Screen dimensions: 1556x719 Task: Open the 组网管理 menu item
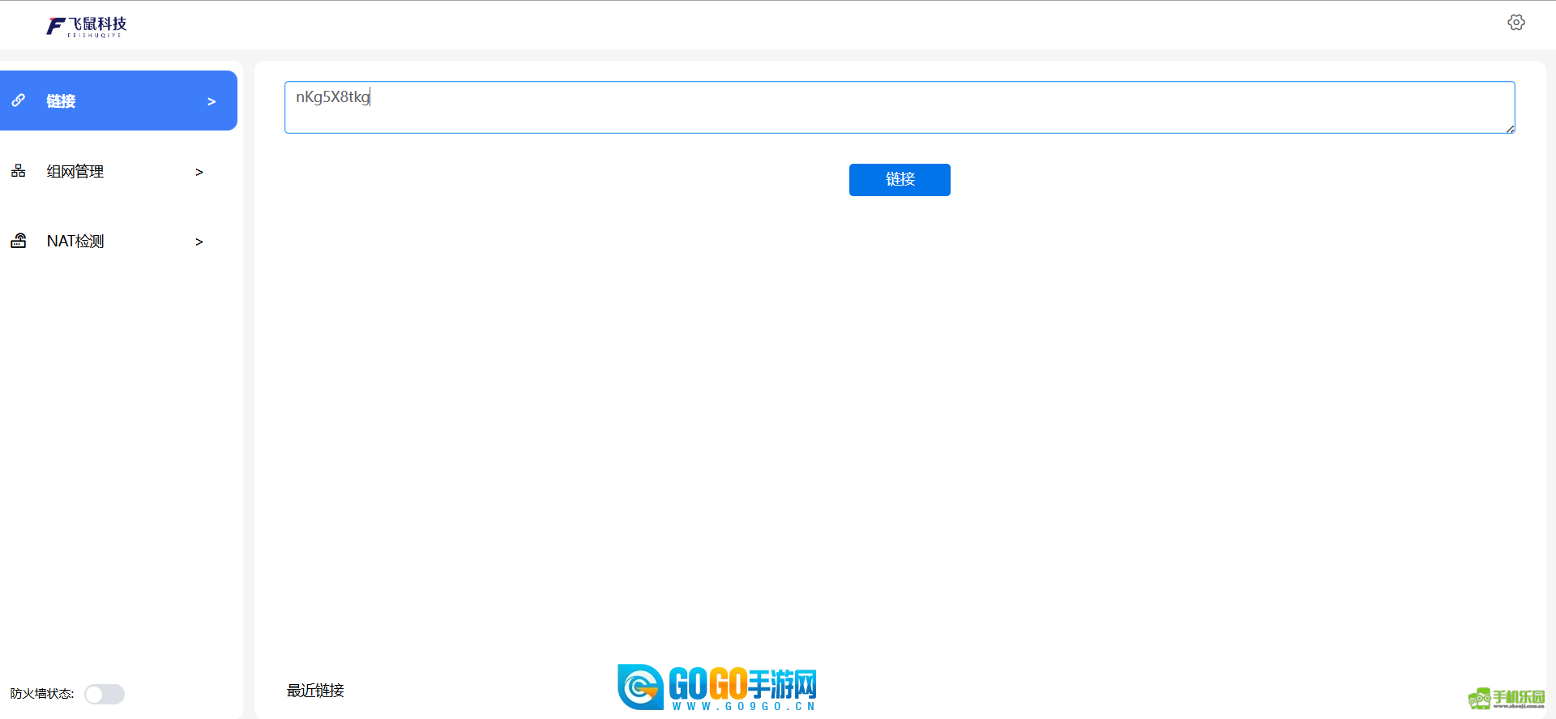(75, 172)
